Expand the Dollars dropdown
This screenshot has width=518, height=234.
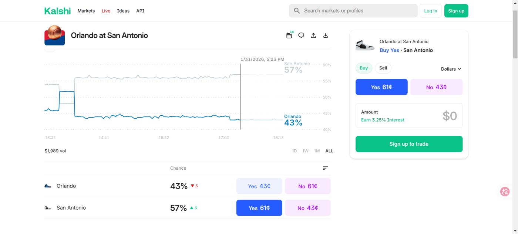coord(451,69)
